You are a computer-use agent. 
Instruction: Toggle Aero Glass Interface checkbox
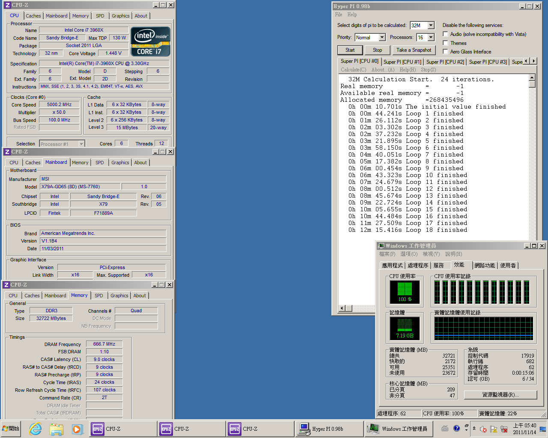pyautogui.click(x=445, y=52)
